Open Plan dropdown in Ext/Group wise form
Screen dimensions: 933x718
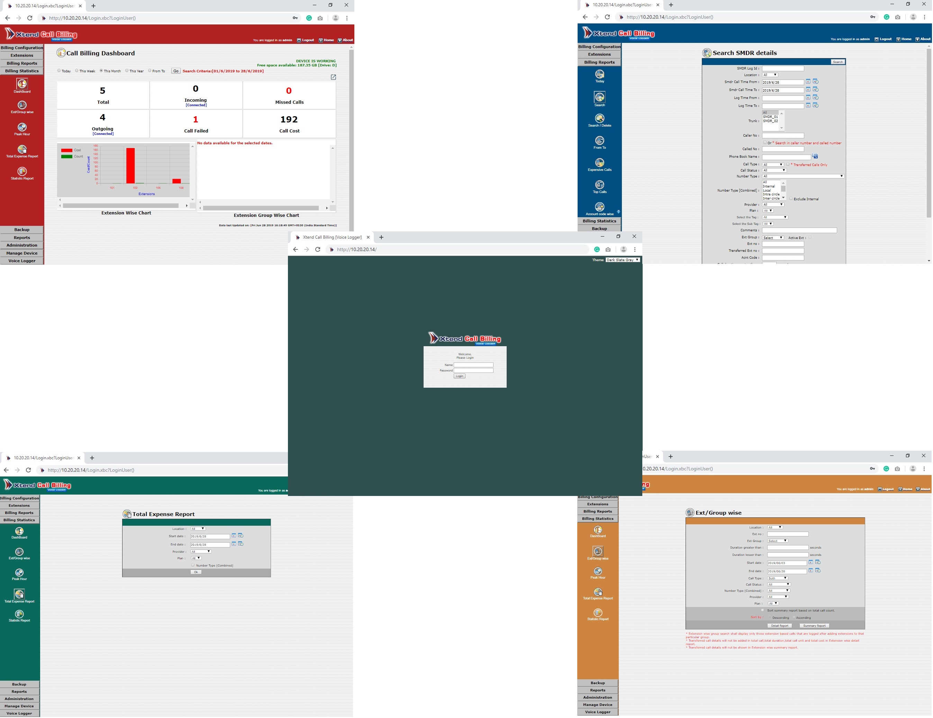pos(773,604)
